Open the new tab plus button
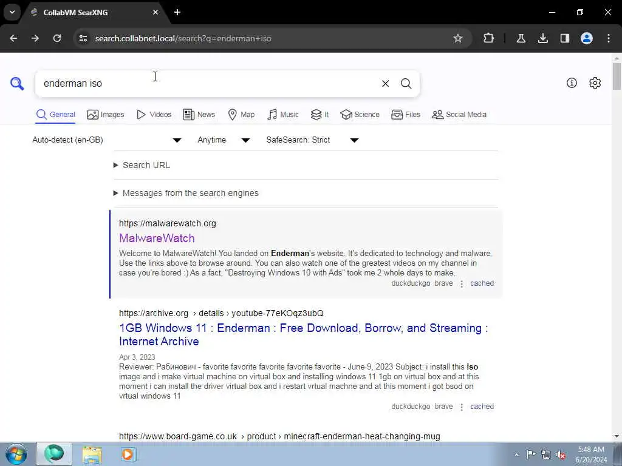This screenshot has width=622, height=466. pos(177,12)
